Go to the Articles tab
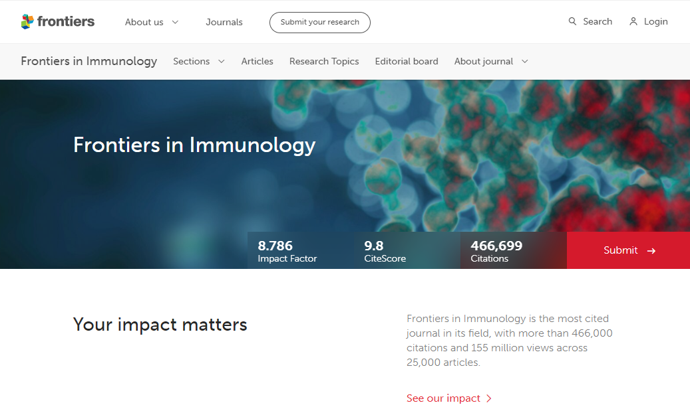Image resolution: width=690 pixels, height=417 pixels. point(258,62)
